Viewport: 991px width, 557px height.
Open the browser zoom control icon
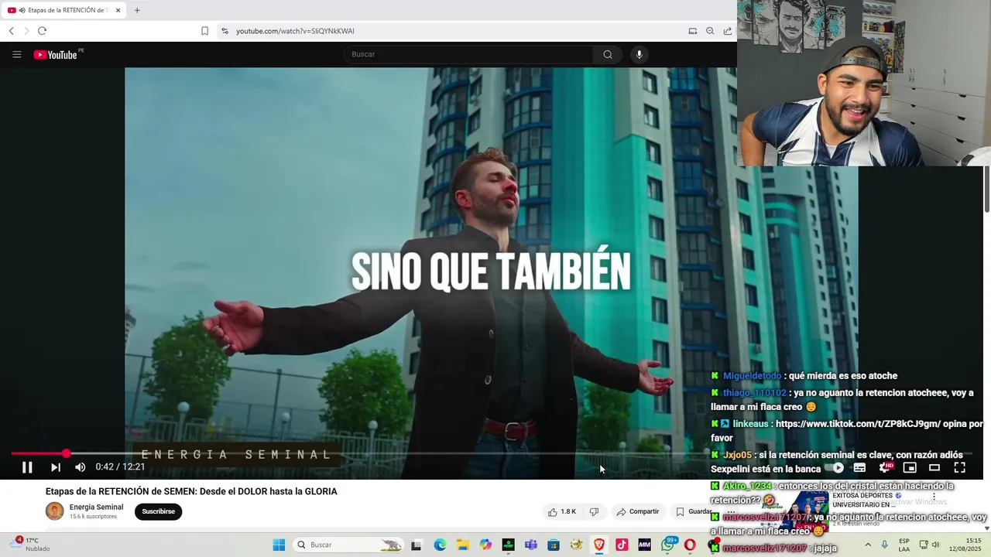710,31
